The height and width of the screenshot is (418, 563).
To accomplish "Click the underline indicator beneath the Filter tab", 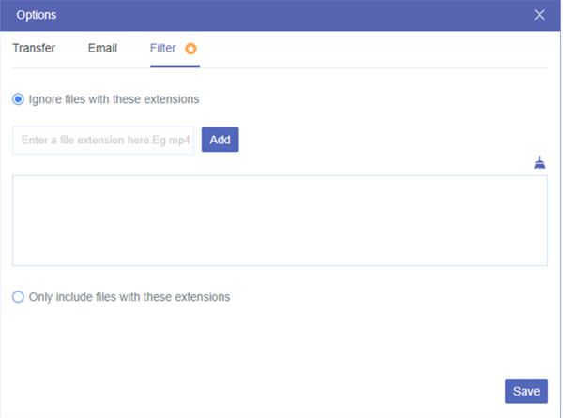I will click(x=174, y=67).
